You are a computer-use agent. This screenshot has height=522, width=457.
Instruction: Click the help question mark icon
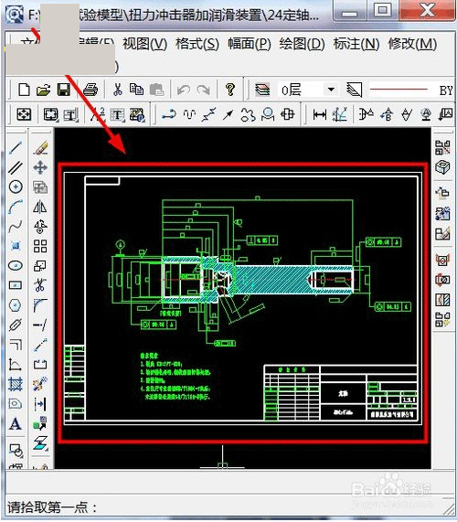click(230, 90)
